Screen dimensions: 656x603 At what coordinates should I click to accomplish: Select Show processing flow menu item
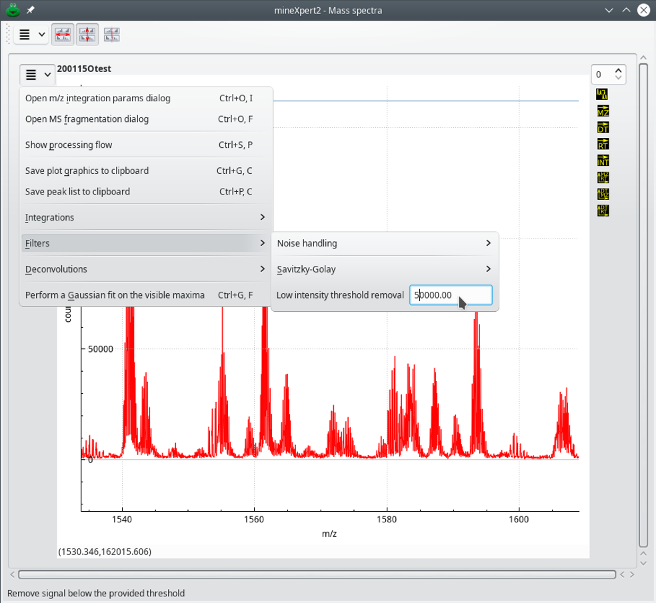69,145
